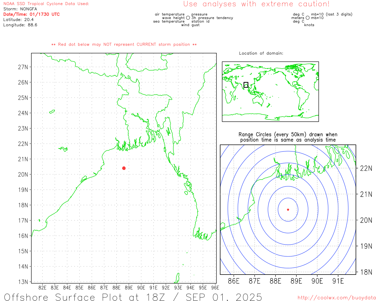The image size is (376, 301).
Task: Click the station circle in right legend
Action: tap(308, 18)
